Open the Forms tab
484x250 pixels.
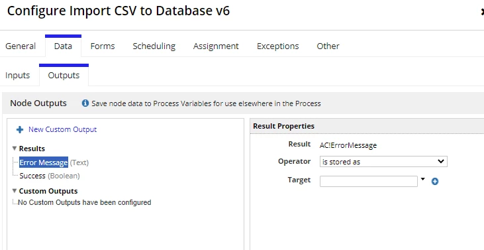click(x=103, y=46)
